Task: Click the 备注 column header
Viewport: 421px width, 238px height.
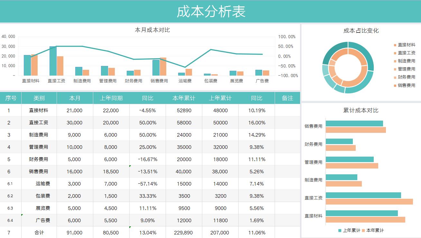Action: 288,98
